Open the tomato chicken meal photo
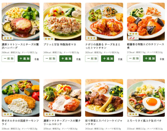The width and height of the screenshot is (167, 131). pyautogui.click(x=104, y=22)
